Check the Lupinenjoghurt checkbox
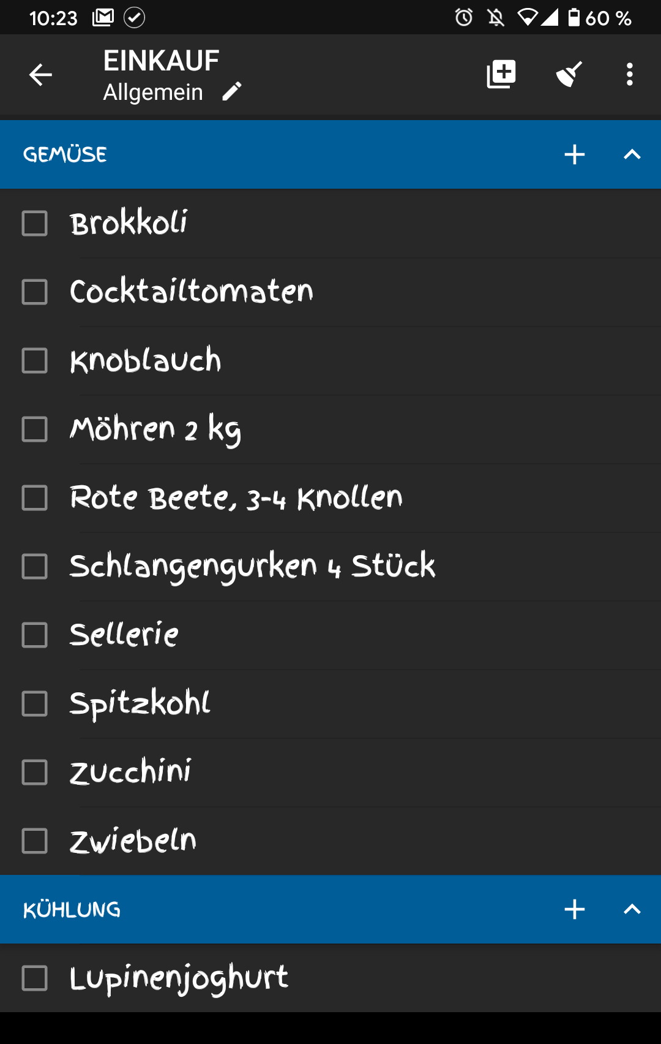Image resolution: width=661 pixels, height=1044 pixels. pos(35,978)
